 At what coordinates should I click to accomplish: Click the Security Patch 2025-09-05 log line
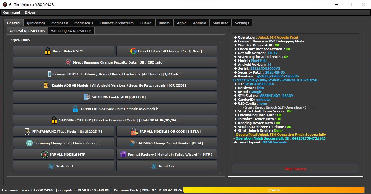[259, 72]
